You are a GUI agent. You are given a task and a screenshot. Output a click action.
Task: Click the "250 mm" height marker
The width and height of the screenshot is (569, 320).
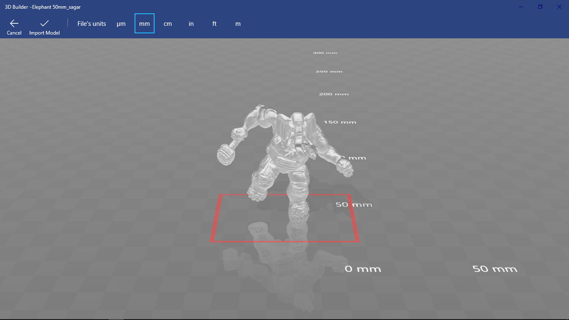coord(329,72)
